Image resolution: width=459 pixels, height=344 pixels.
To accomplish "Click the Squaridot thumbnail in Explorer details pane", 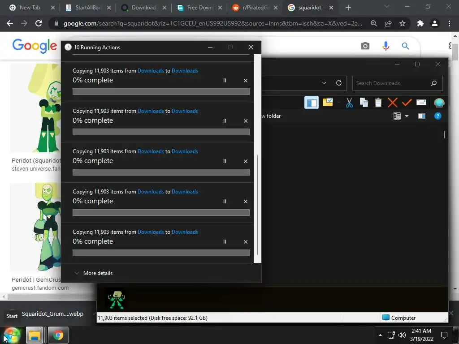I will click(116, 299).
